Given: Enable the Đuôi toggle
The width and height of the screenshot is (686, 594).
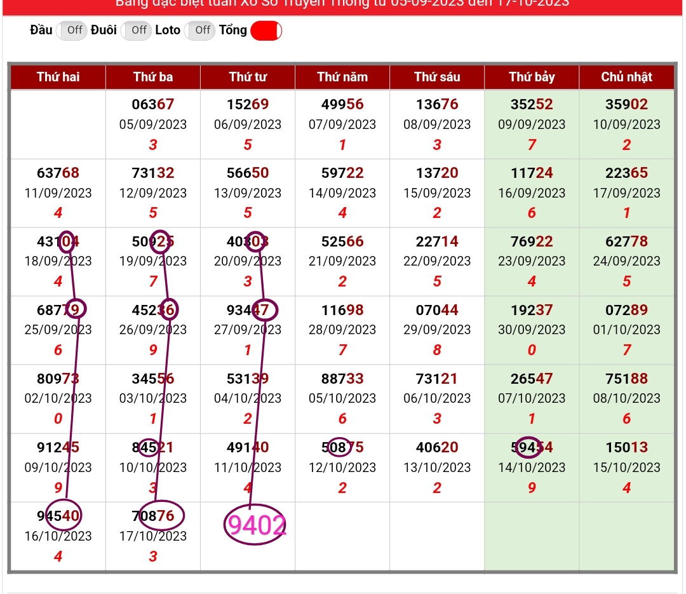Looking at the screenshot, I should pyautogui.click(x=136, y=30).
